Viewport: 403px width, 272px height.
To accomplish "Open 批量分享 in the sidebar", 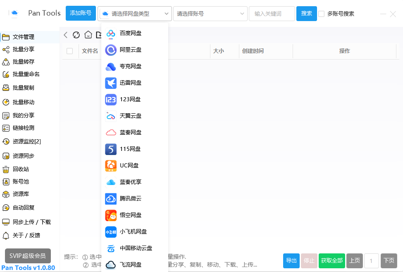I will coord(24,50).
